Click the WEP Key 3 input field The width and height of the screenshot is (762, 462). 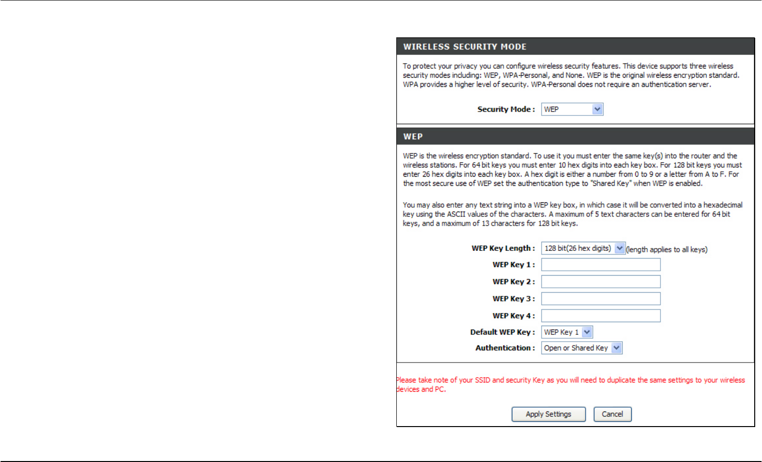point(601,298)
